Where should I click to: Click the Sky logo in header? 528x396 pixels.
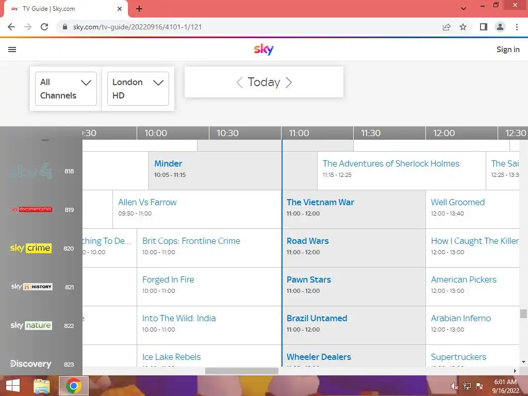tap(263, 49)
